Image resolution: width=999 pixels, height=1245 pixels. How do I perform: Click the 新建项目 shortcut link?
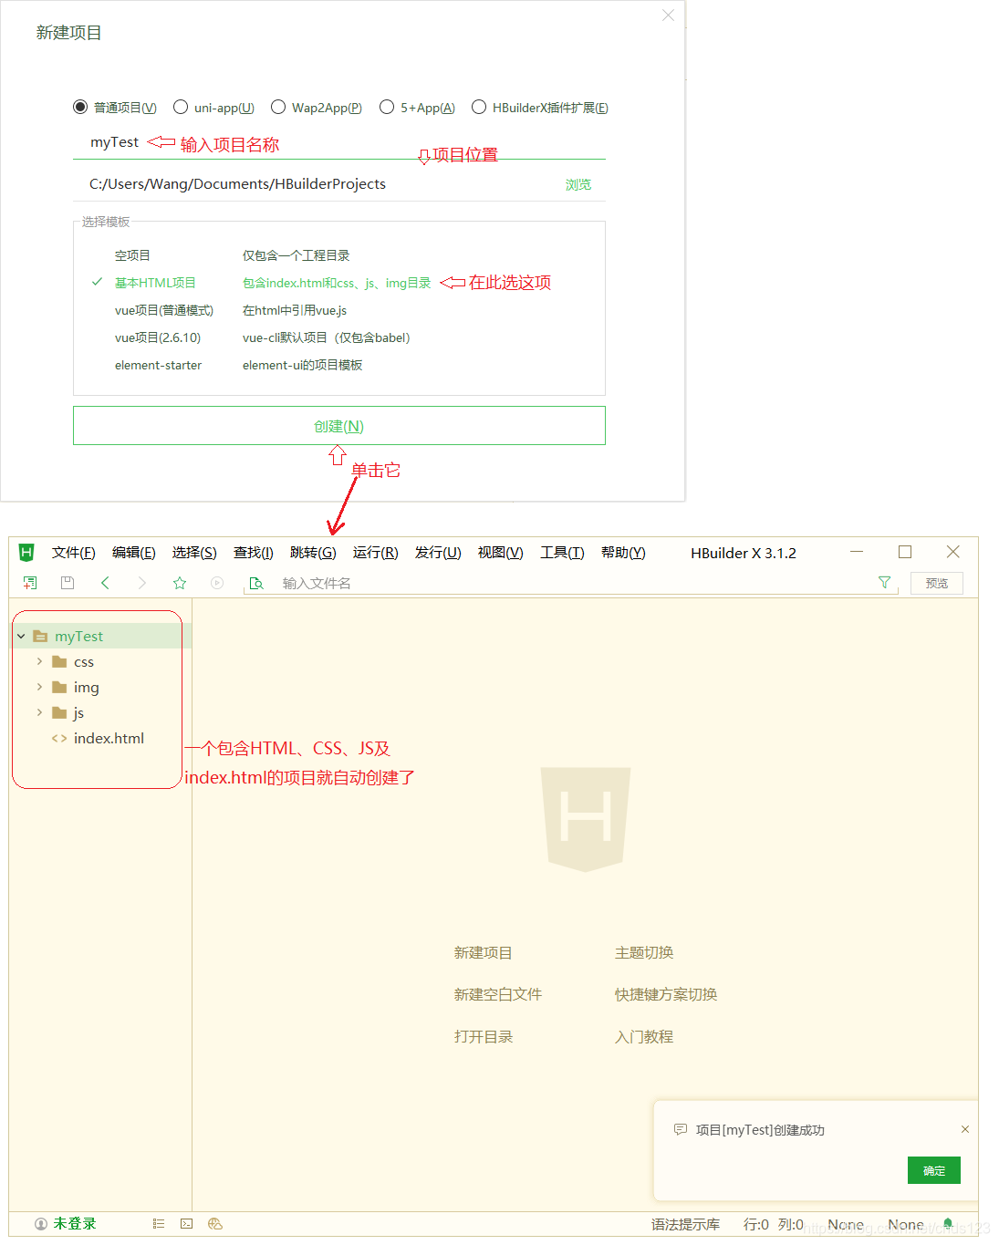[x=484, y=952]
